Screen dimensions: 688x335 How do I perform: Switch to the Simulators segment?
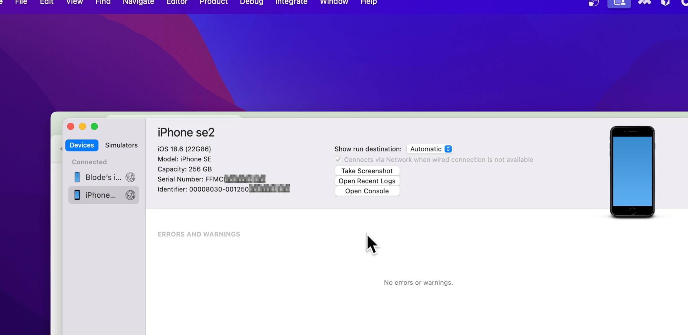pyautogui.click(x=121, y=145)
